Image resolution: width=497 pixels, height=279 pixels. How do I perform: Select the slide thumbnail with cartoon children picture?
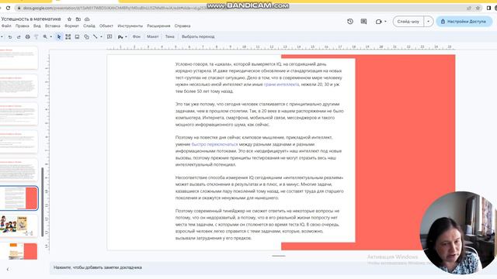pos(19,226)
